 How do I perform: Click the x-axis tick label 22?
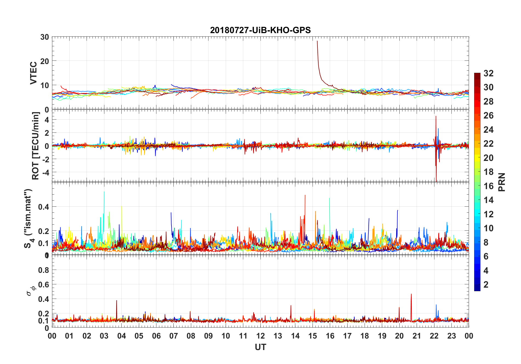434,336
